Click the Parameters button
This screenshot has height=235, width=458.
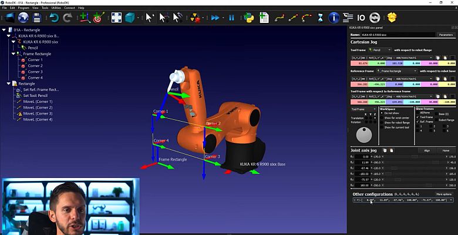coord(446,35)
